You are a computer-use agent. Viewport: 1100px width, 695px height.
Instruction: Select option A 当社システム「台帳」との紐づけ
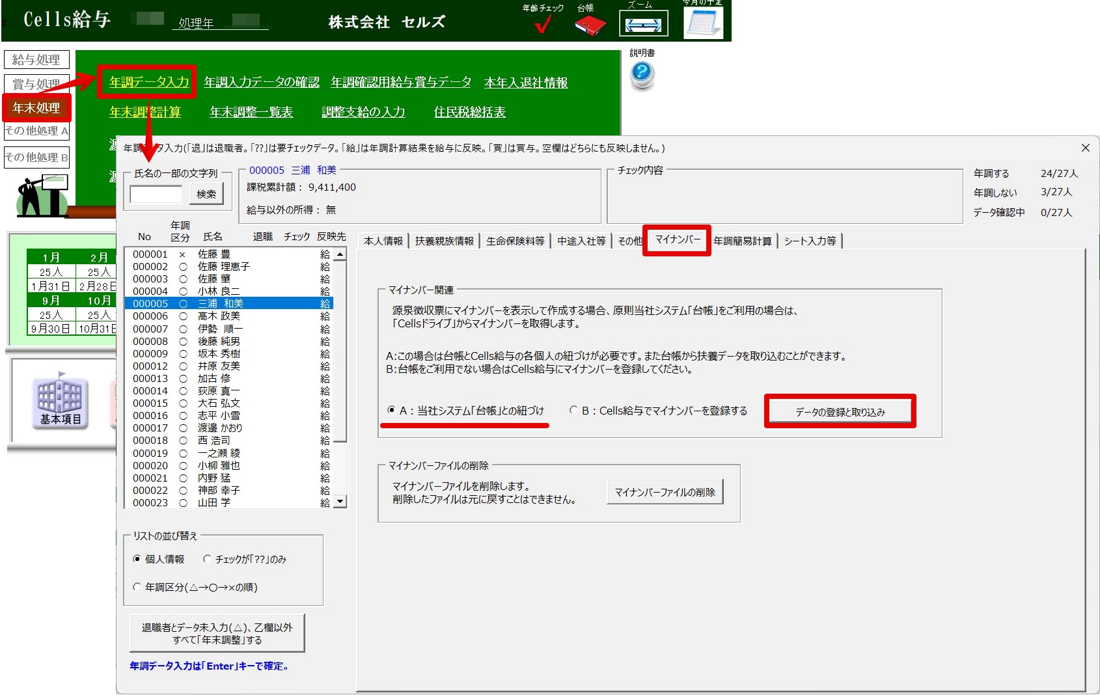tap(391, 410)
